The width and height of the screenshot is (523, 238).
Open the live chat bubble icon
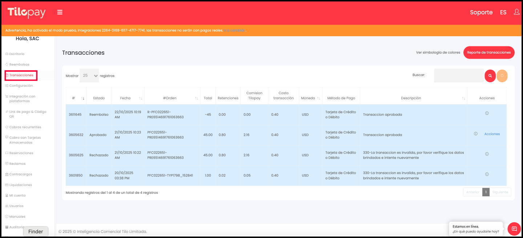coord(514,229)
